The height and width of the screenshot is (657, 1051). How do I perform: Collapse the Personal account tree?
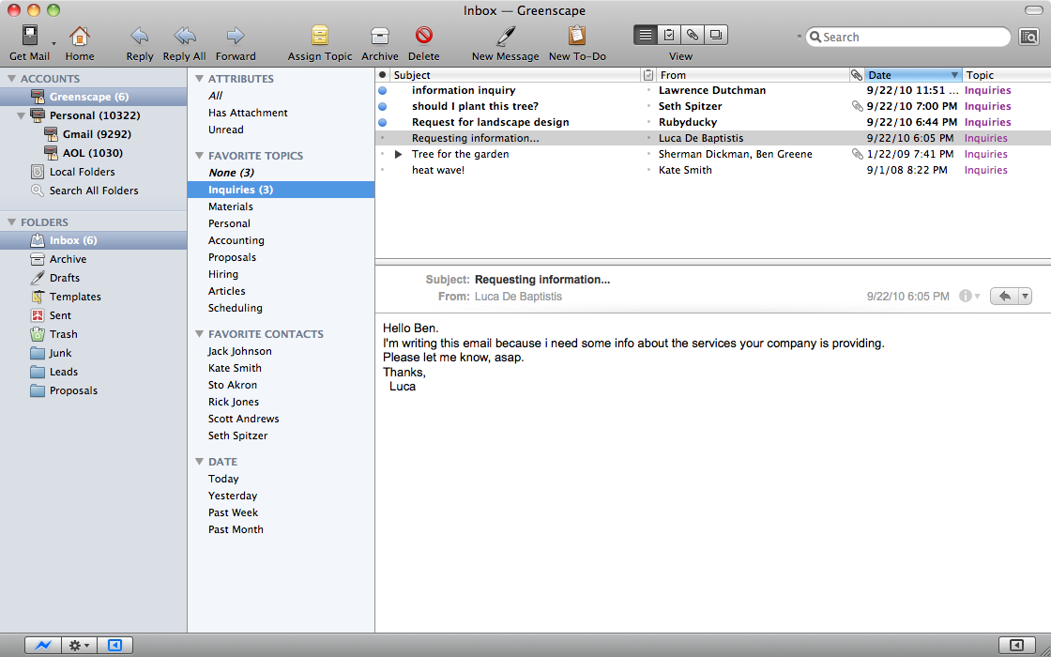click(x=22, y=115)
